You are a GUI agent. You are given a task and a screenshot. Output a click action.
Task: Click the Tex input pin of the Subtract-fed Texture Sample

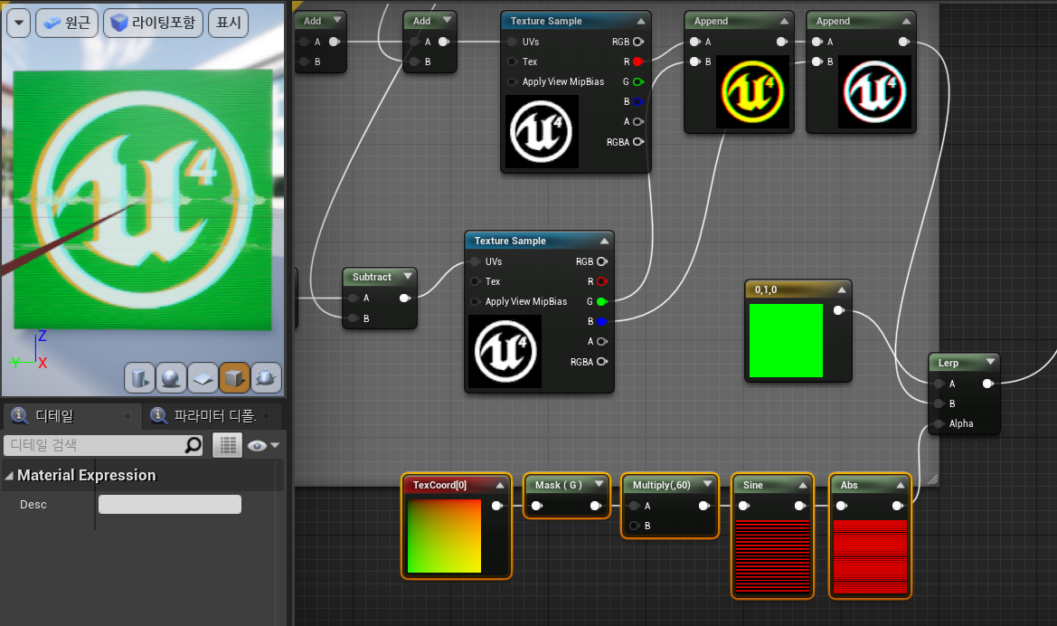476,281
